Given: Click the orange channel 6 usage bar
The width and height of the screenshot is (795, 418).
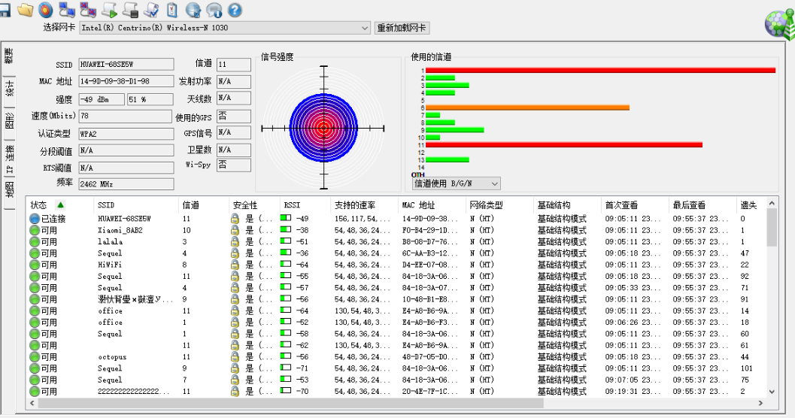Looking at the screenshot, I should coord(527,108).
